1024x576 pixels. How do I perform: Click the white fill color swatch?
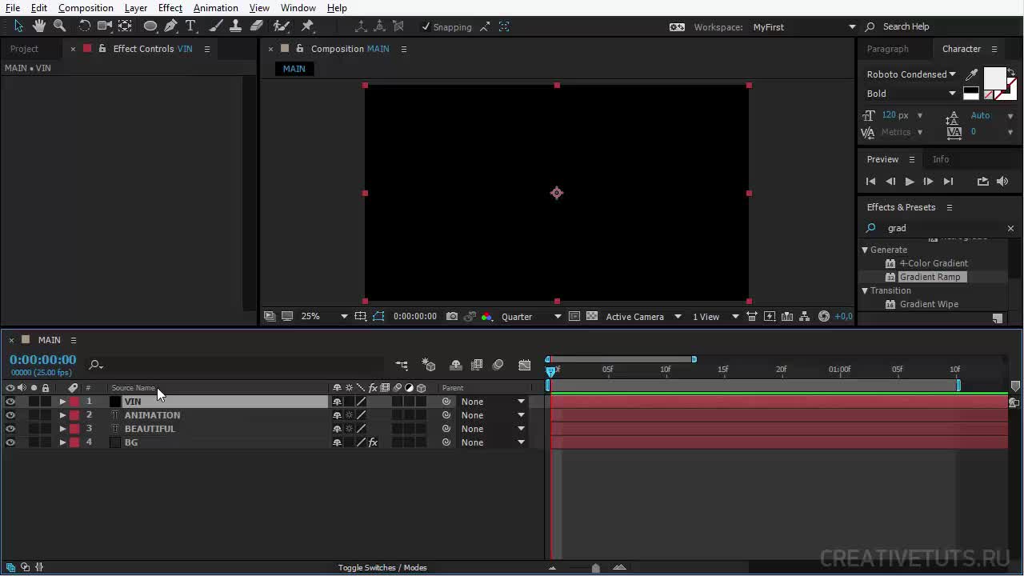(994, 78)
